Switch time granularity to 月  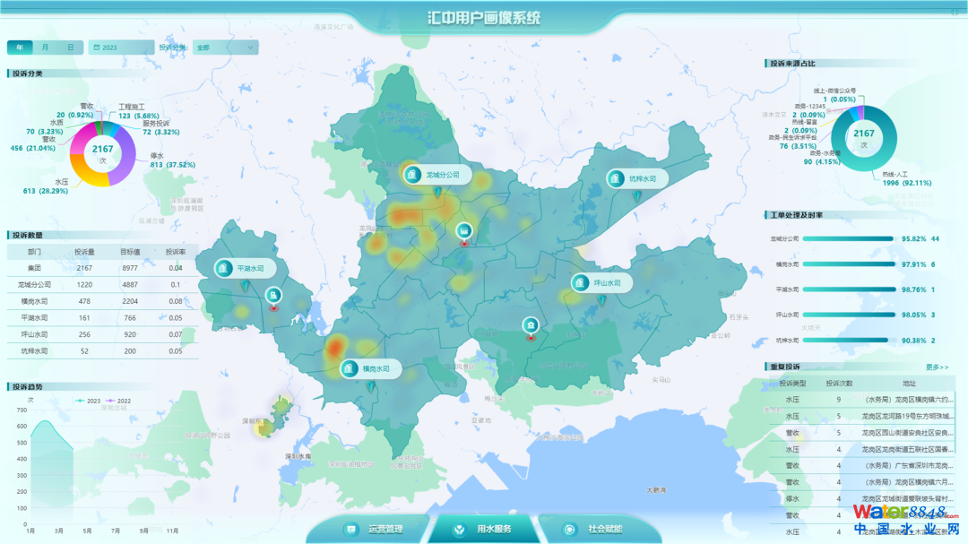coord(46,47)
